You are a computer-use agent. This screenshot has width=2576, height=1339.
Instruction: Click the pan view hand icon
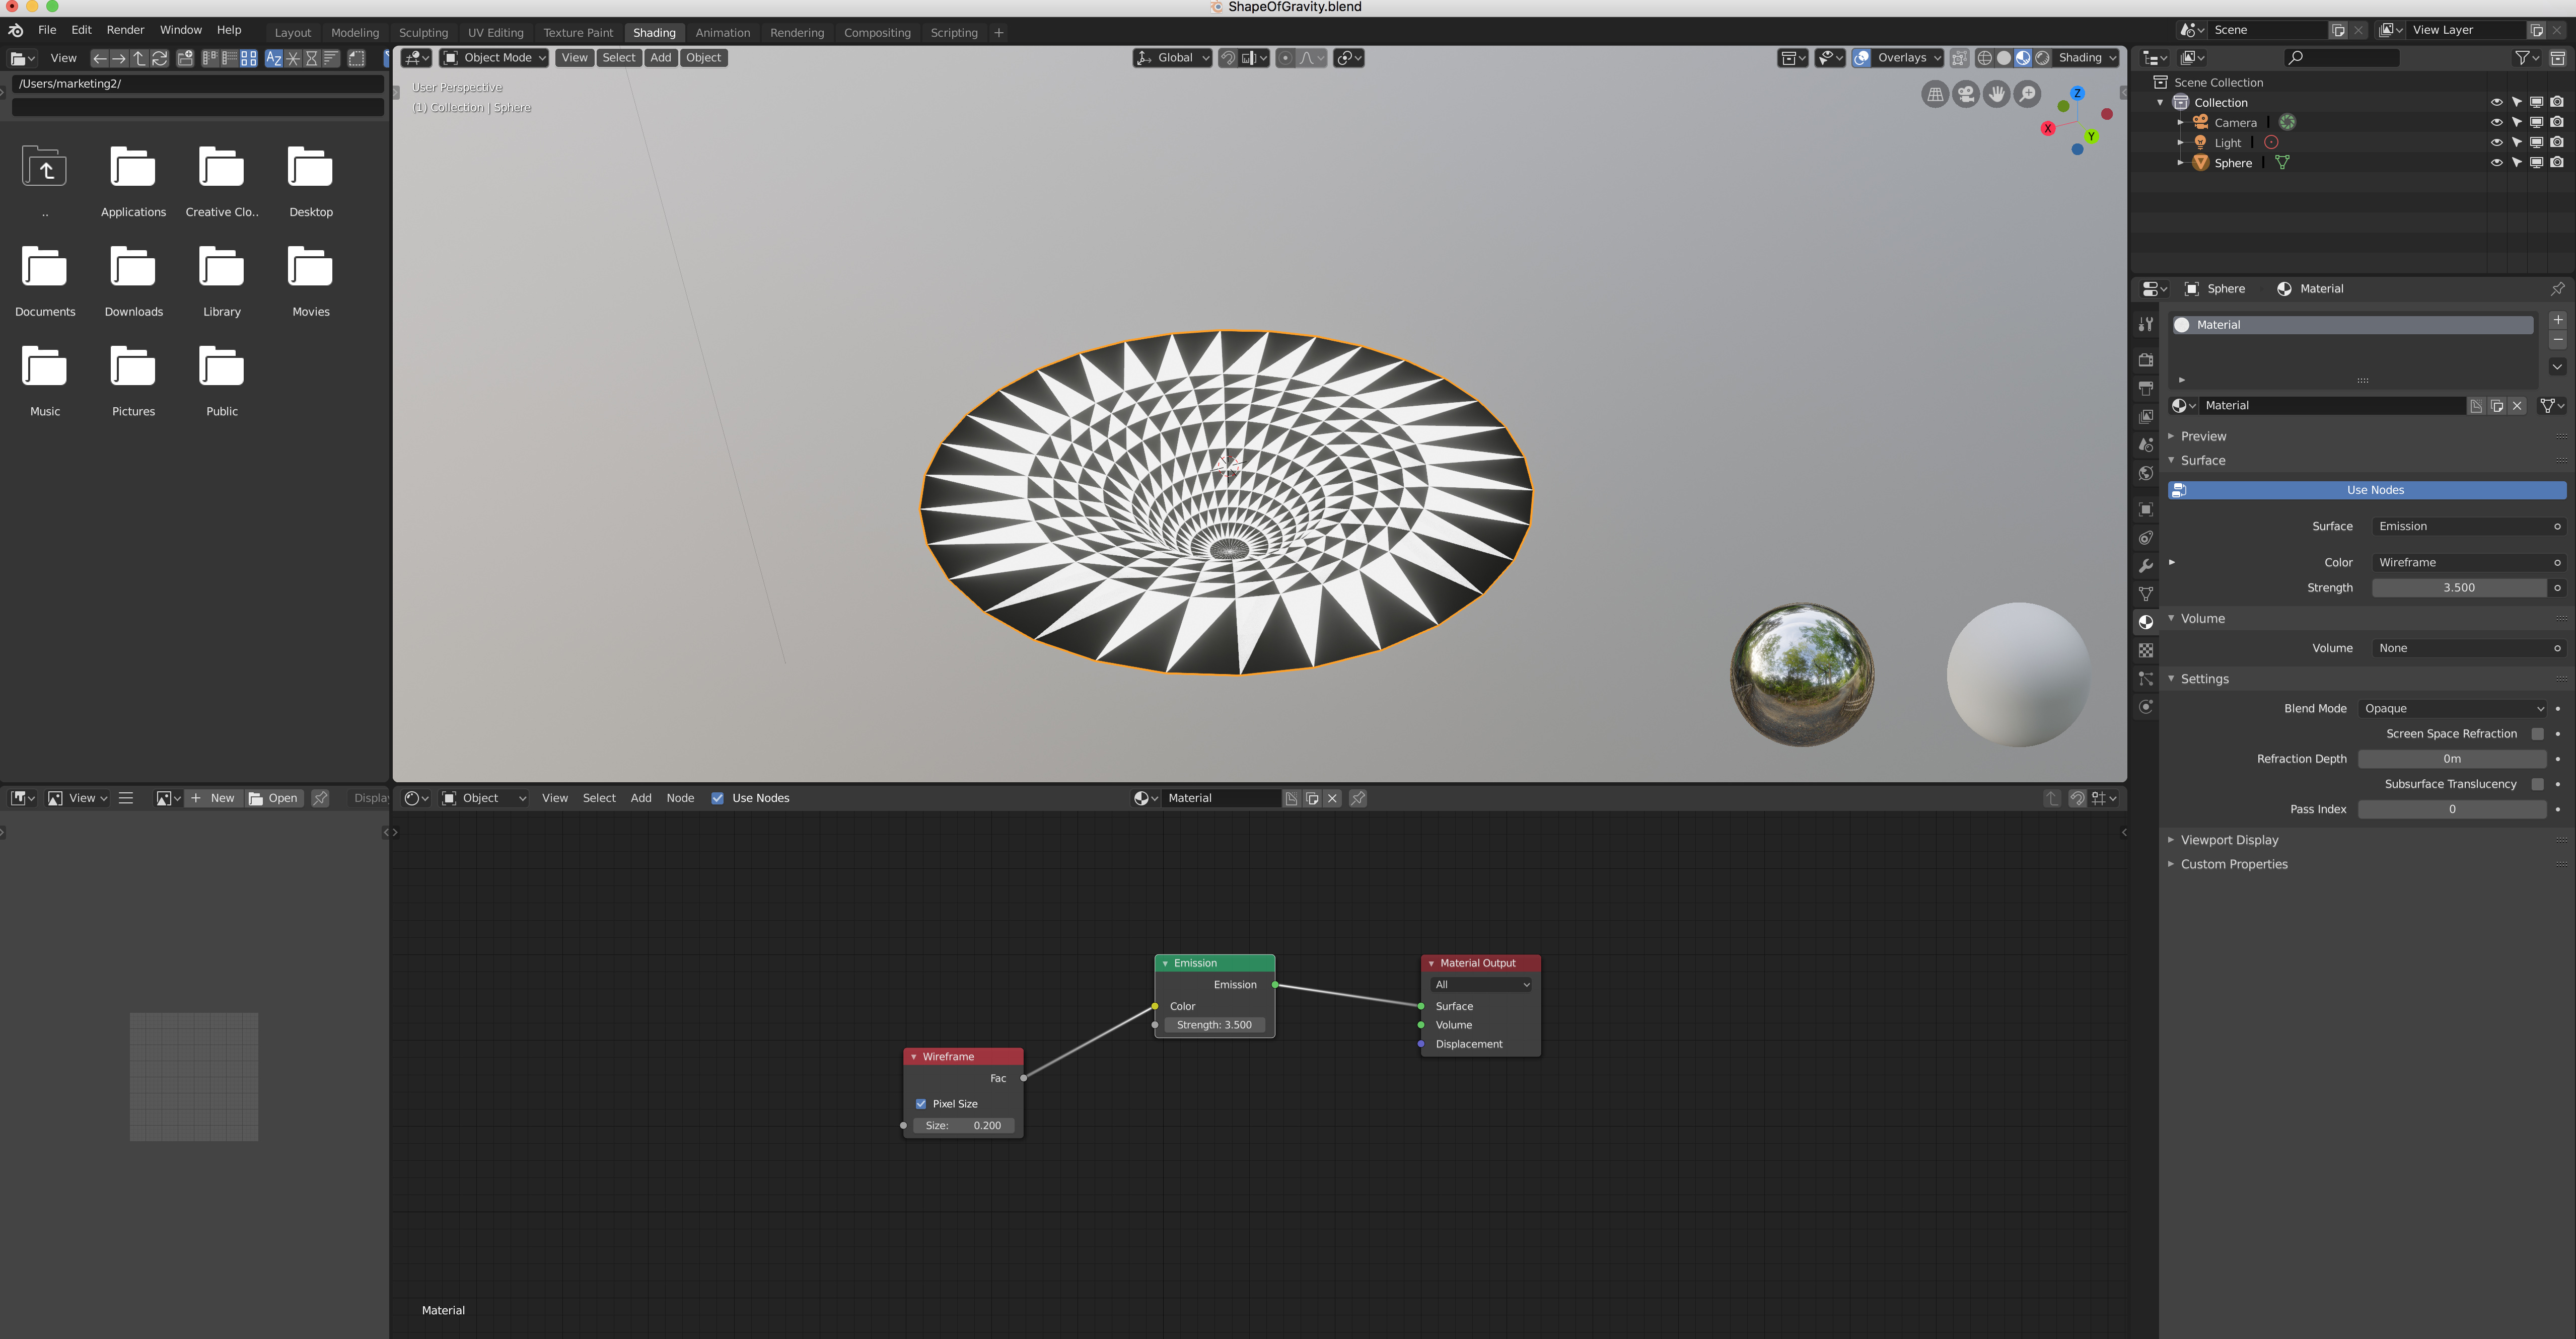point(1997,95)
